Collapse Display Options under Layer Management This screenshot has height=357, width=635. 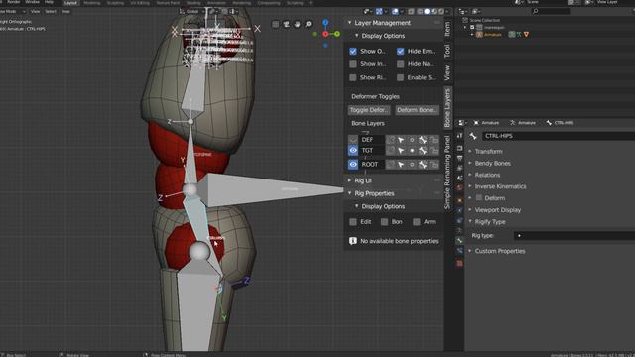(x=357, y=36)
